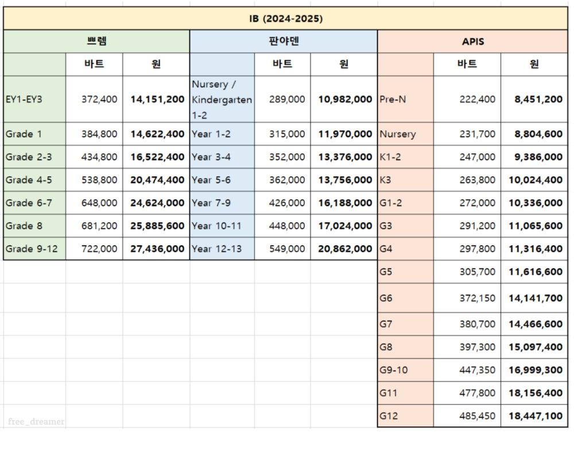Select cell with value 18,156,400
Image resolution: width=574 pixels, height=459 pixels.
coord(534,393)
